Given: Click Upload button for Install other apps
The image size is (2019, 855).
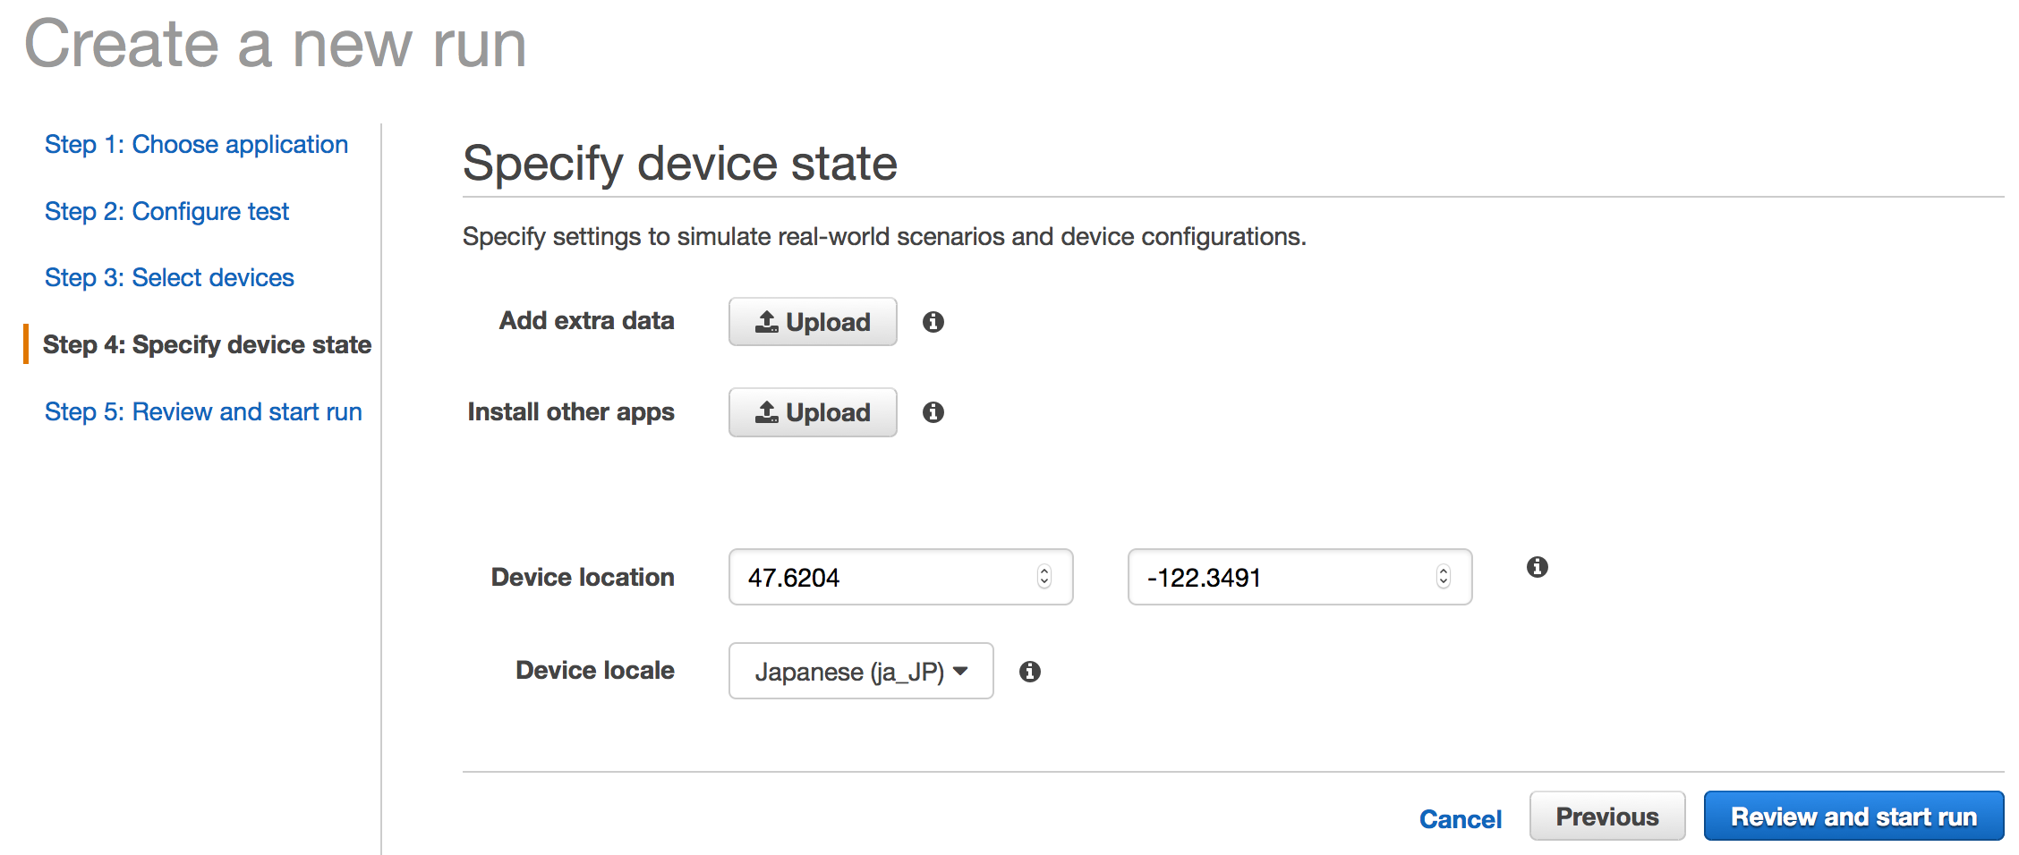Looking at the screenshot, I should tap(812, 412).
